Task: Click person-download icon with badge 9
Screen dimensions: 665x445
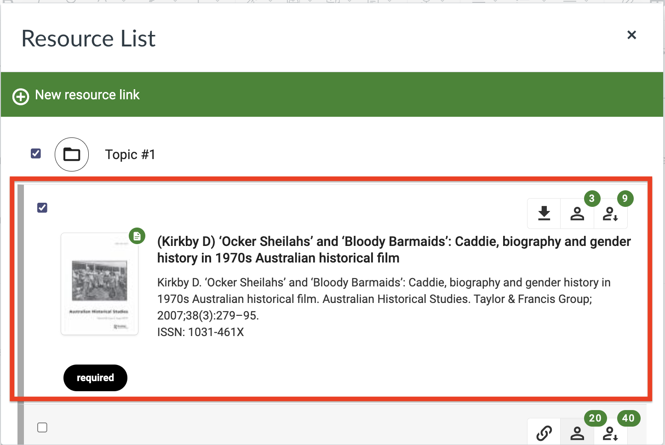Action: (610, 213)
